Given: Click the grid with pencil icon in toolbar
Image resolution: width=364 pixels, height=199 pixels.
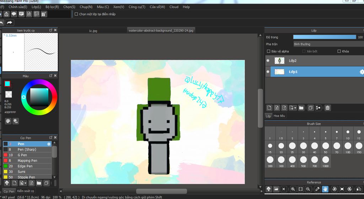Looking at the screenshot, I should 44,14.
